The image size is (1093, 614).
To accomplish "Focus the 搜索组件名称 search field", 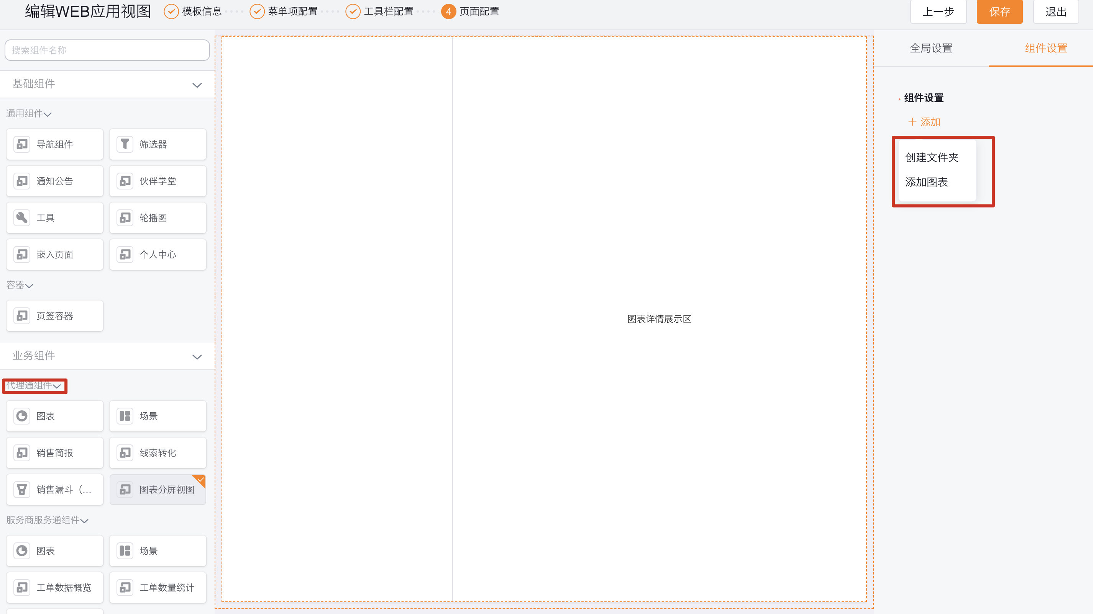I will click(x=107, y=50).
